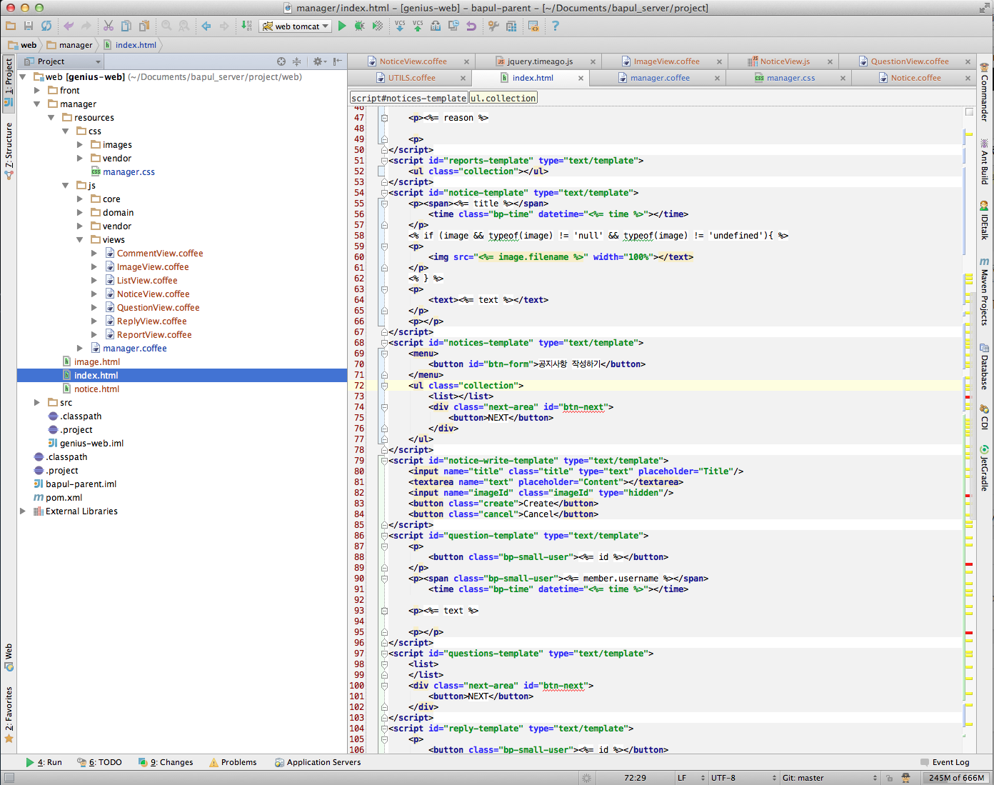Open the Event Log button
The height and width of the screenshot is (785, 994).
tap(945, 762)
